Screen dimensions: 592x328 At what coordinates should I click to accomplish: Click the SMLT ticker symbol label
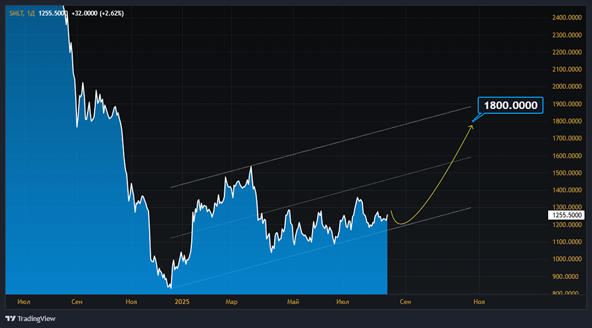(x=16, y=13)
